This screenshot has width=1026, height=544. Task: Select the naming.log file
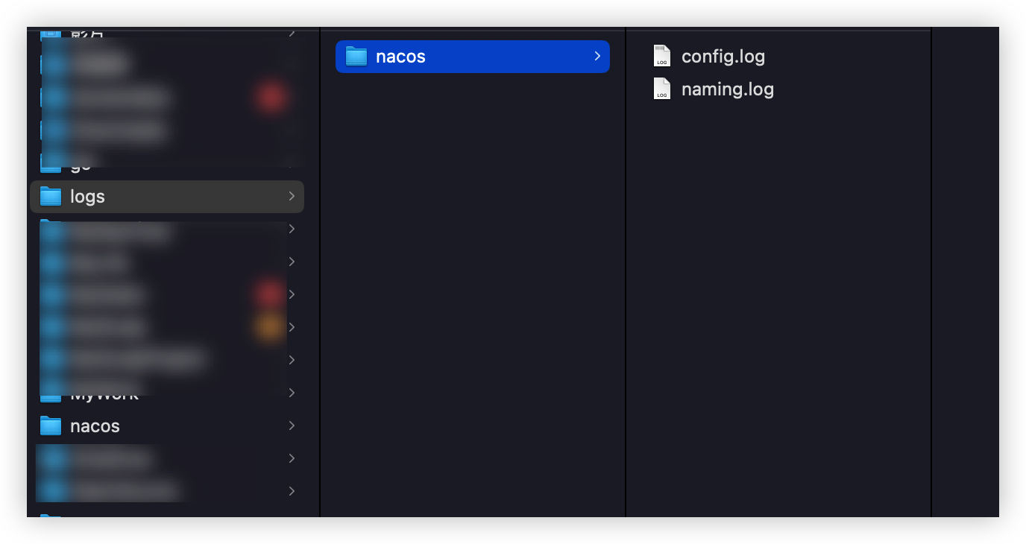tap(728, 88)
